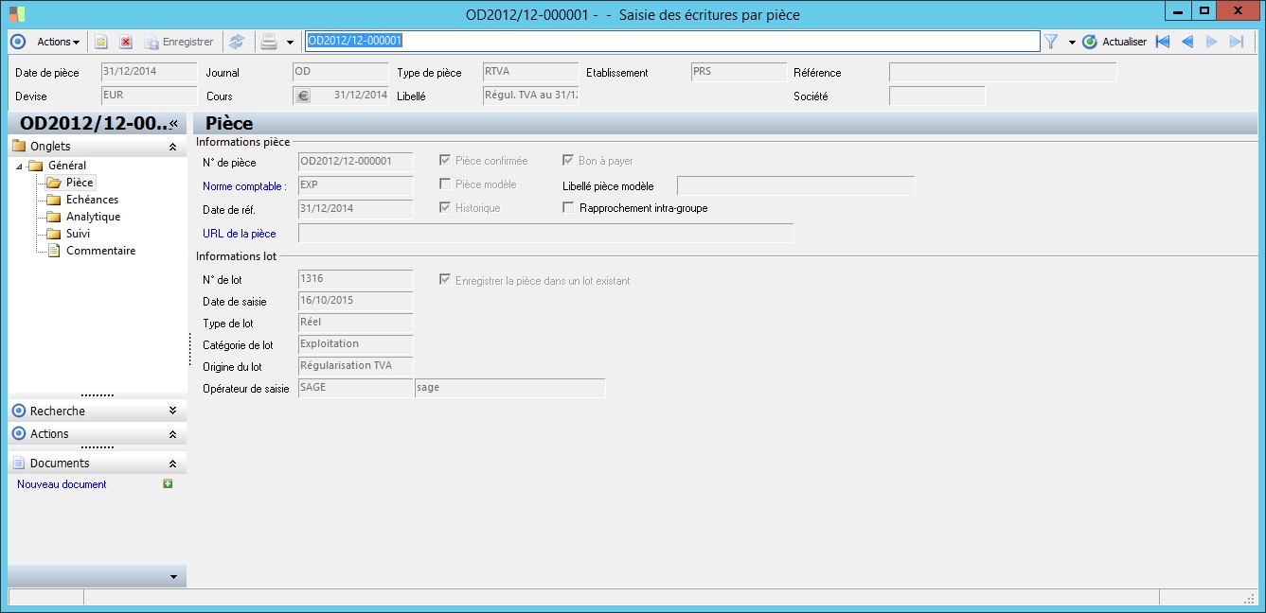Click the record number search field
This screenshot has height=613, width=1266.
(x=672, y=42)
